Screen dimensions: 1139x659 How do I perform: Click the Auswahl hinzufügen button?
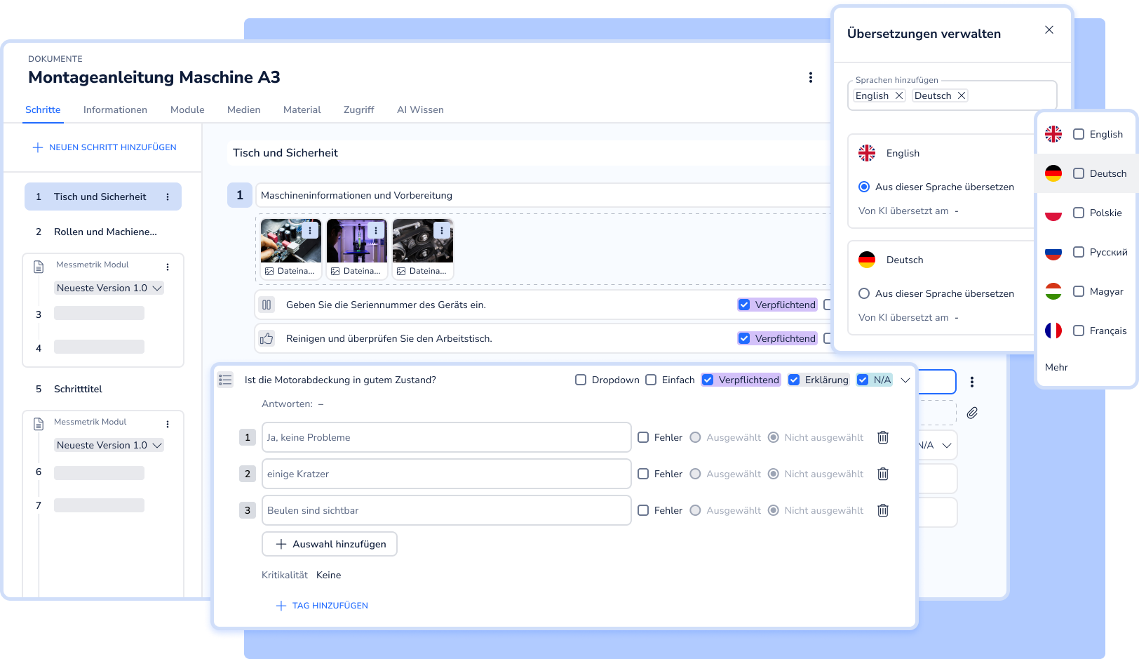point(329,544)
